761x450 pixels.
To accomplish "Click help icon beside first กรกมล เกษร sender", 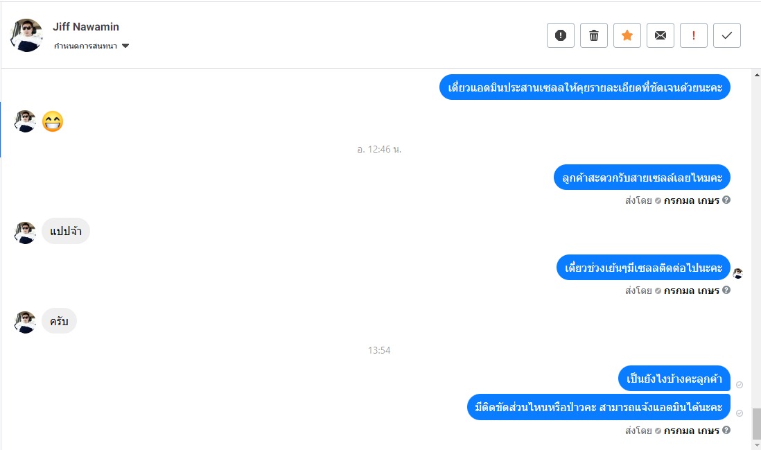I will pos(726,200).
